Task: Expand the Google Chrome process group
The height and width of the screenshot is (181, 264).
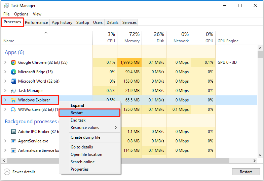Action: pyautogui.click(x=5, y=62)
